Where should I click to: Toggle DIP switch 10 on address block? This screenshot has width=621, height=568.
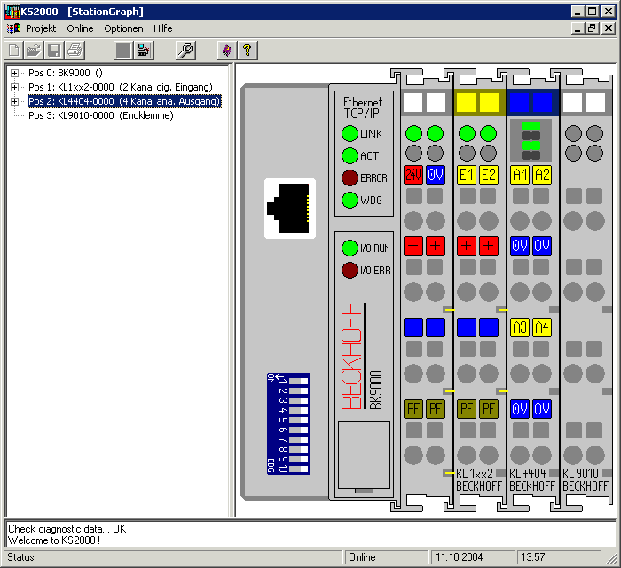(298, 469)
